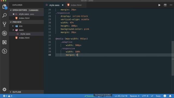Switch to the index.html tab

(x=76, y=5)
